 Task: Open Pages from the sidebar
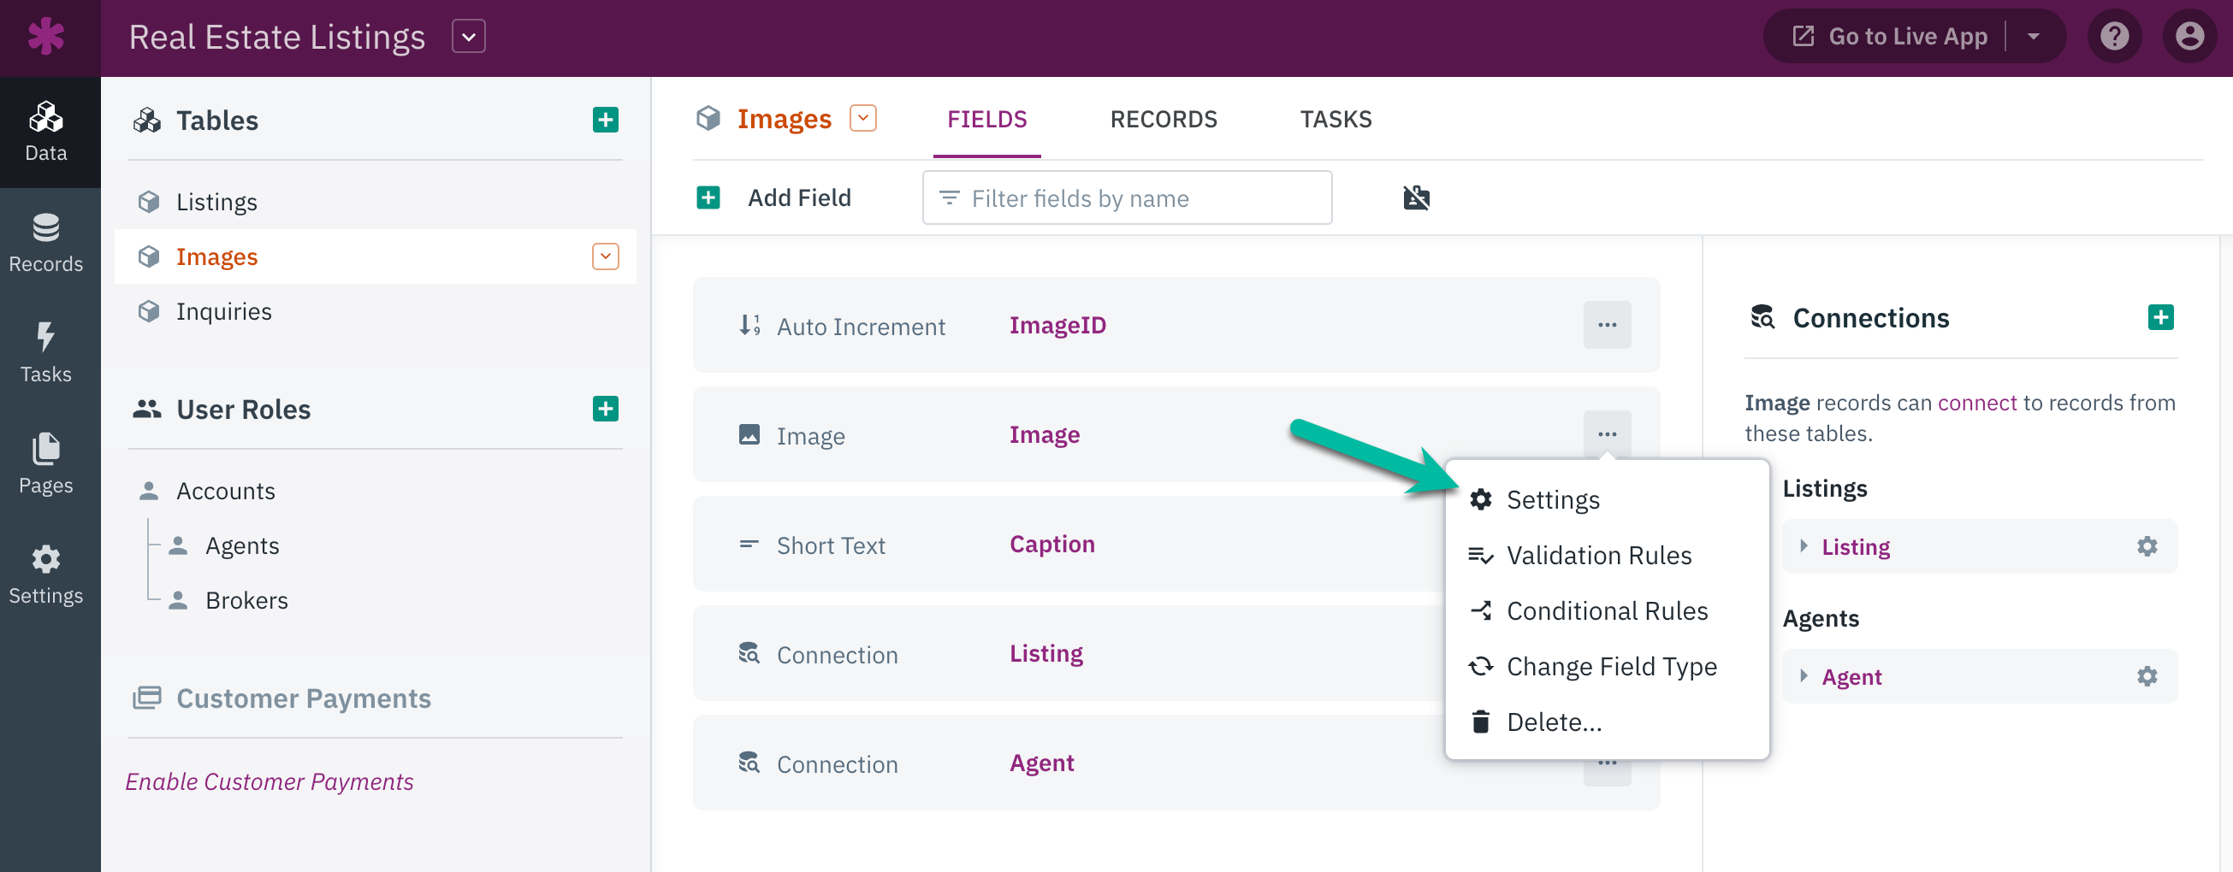pos(46,464)
